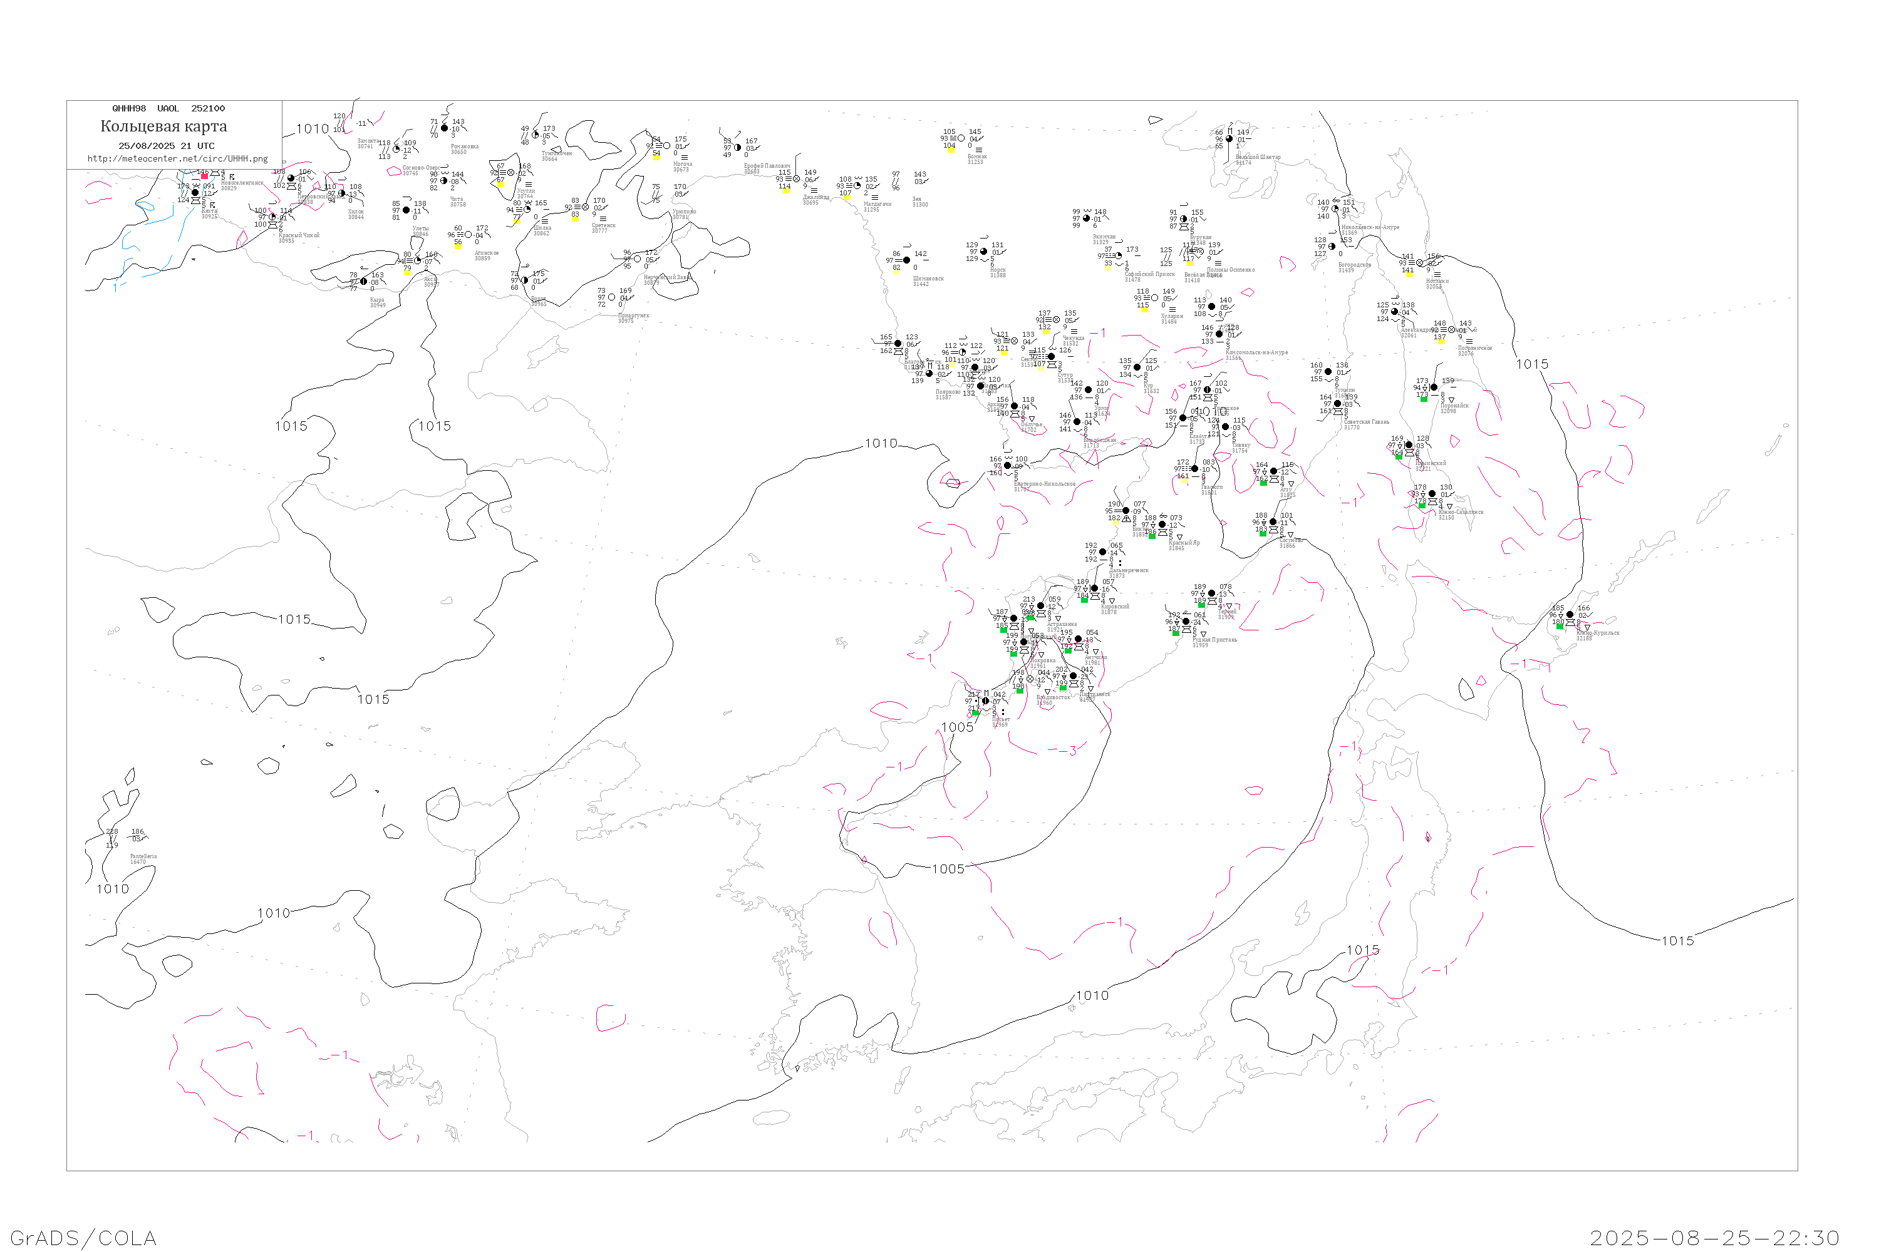This screenshot has width=1879, height=1252.
Task: Open the meteocenter.net UHHH.png link
Action: tap(177, 159)
